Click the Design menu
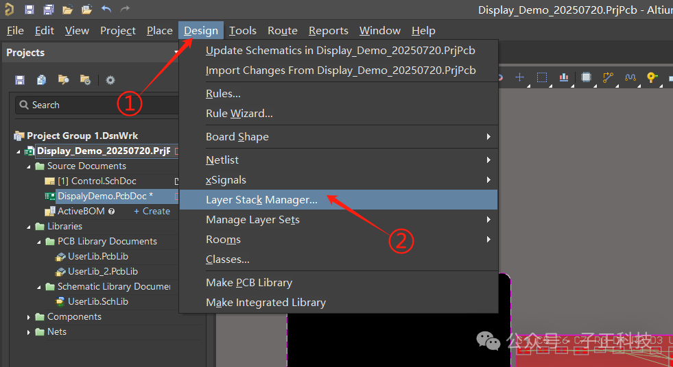 tap(201, 31)
